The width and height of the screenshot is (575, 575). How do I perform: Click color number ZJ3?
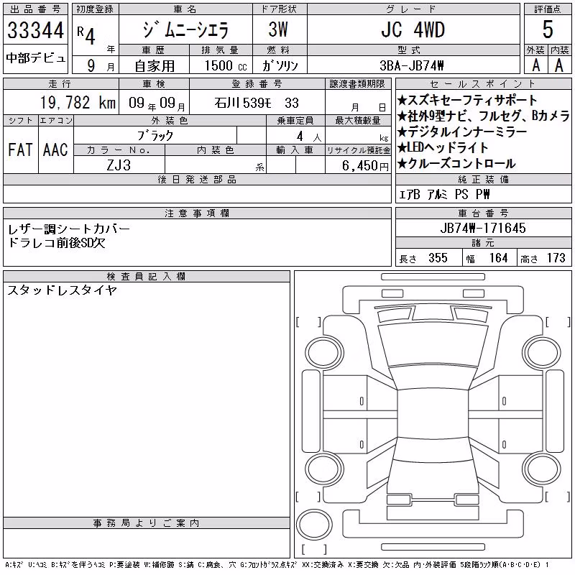pyautogui.click(x=119, y=165)
